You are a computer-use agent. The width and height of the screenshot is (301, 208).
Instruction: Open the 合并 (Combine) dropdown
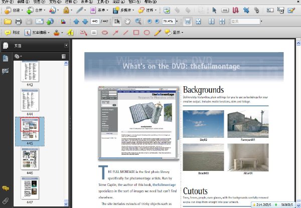(x=36, y=10)
